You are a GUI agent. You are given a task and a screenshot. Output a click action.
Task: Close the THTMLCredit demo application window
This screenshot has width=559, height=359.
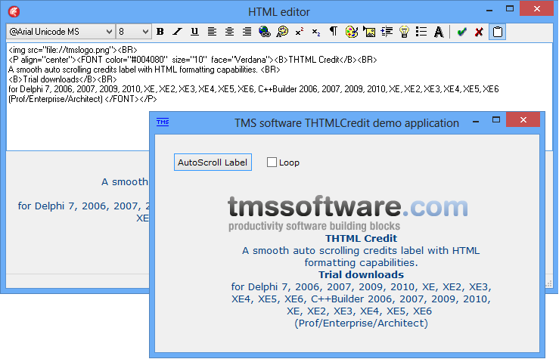[x=523, y=119]
